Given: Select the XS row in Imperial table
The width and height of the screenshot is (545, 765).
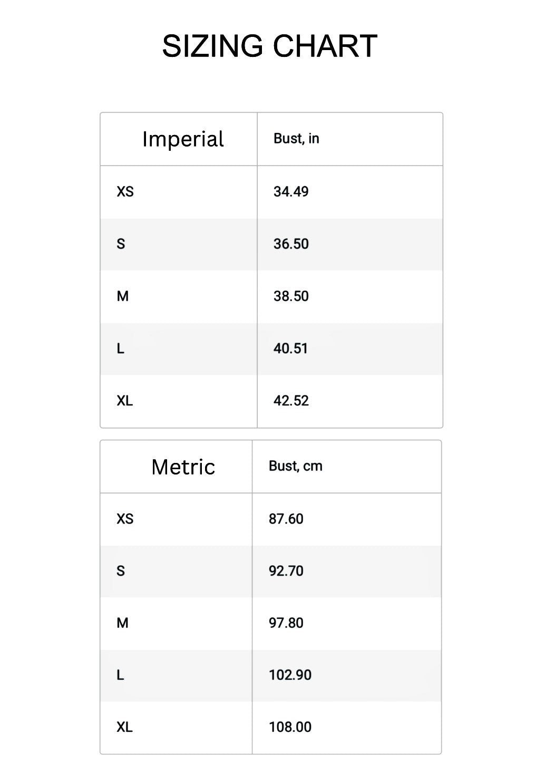Looking at the screenshot, I should click(x=125, y=191).
